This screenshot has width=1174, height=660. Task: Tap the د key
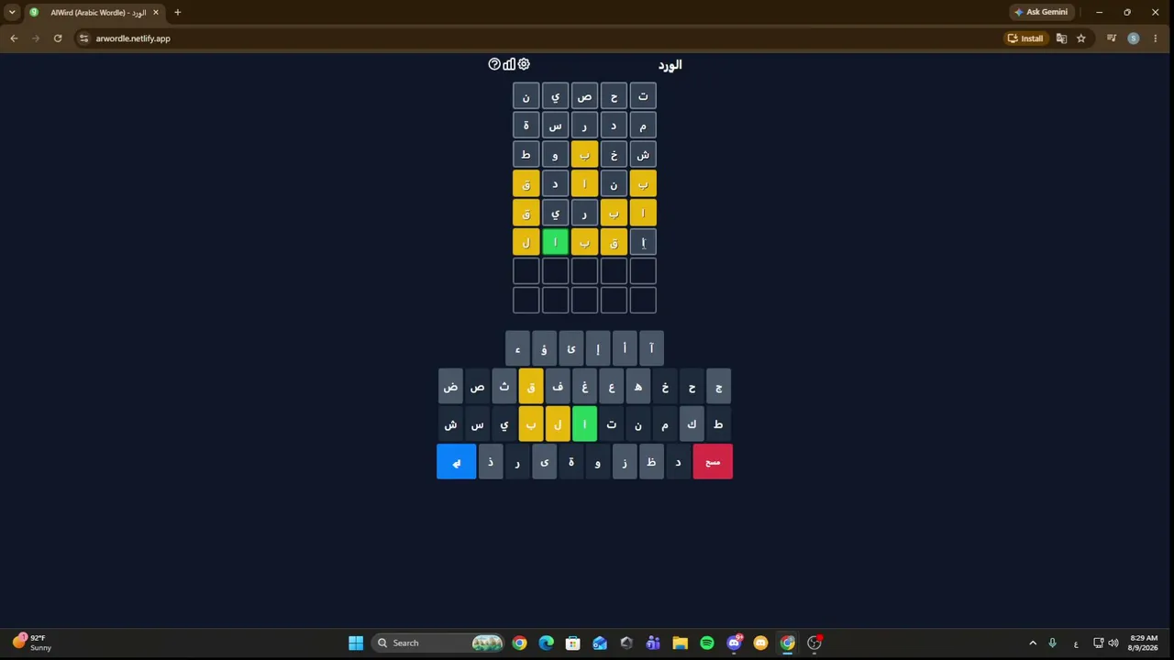pos(678,462)
